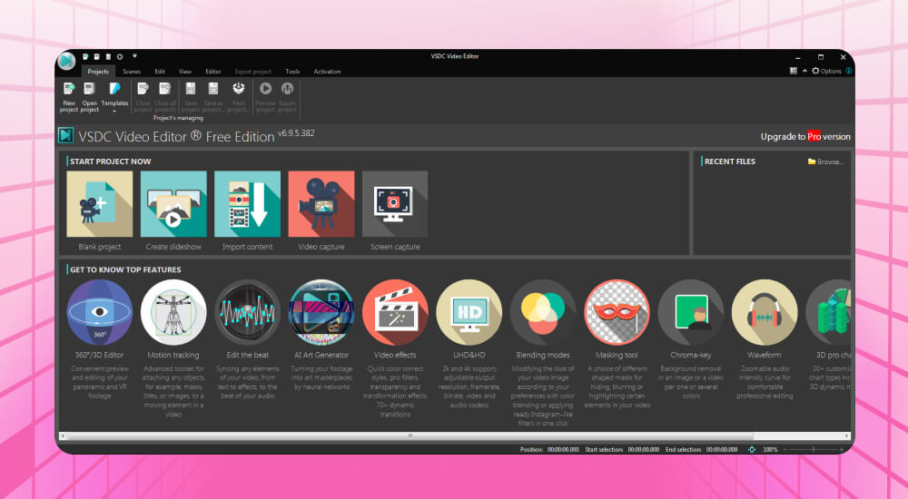The width and height of the screenshot is (908, 499).
Task: Open the UHD&HD feature icon
Action: 469,313
